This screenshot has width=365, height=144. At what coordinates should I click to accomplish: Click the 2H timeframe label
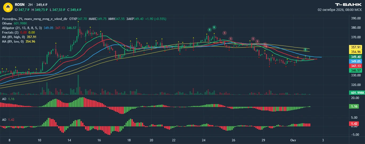click(30, 5)
